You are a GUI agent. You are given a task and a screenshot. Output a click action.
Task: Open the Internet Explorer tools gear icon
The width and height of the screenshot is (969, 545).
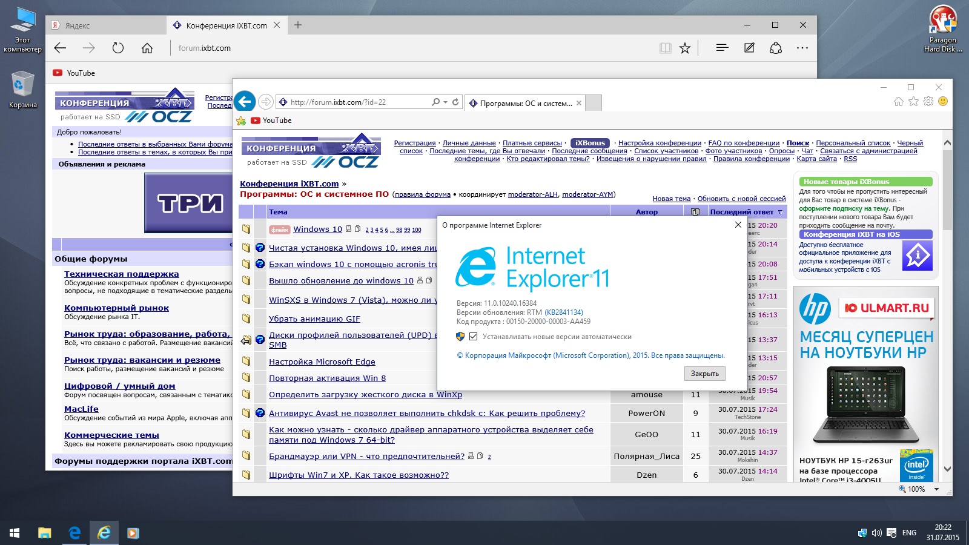click(x=928, y=102)
